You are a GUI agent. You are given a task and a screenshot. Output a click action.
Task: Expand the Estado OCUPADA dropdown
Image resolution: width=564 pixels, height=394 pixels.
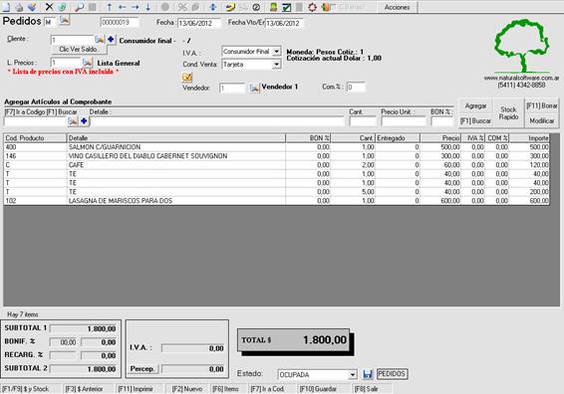click(353, 375)
